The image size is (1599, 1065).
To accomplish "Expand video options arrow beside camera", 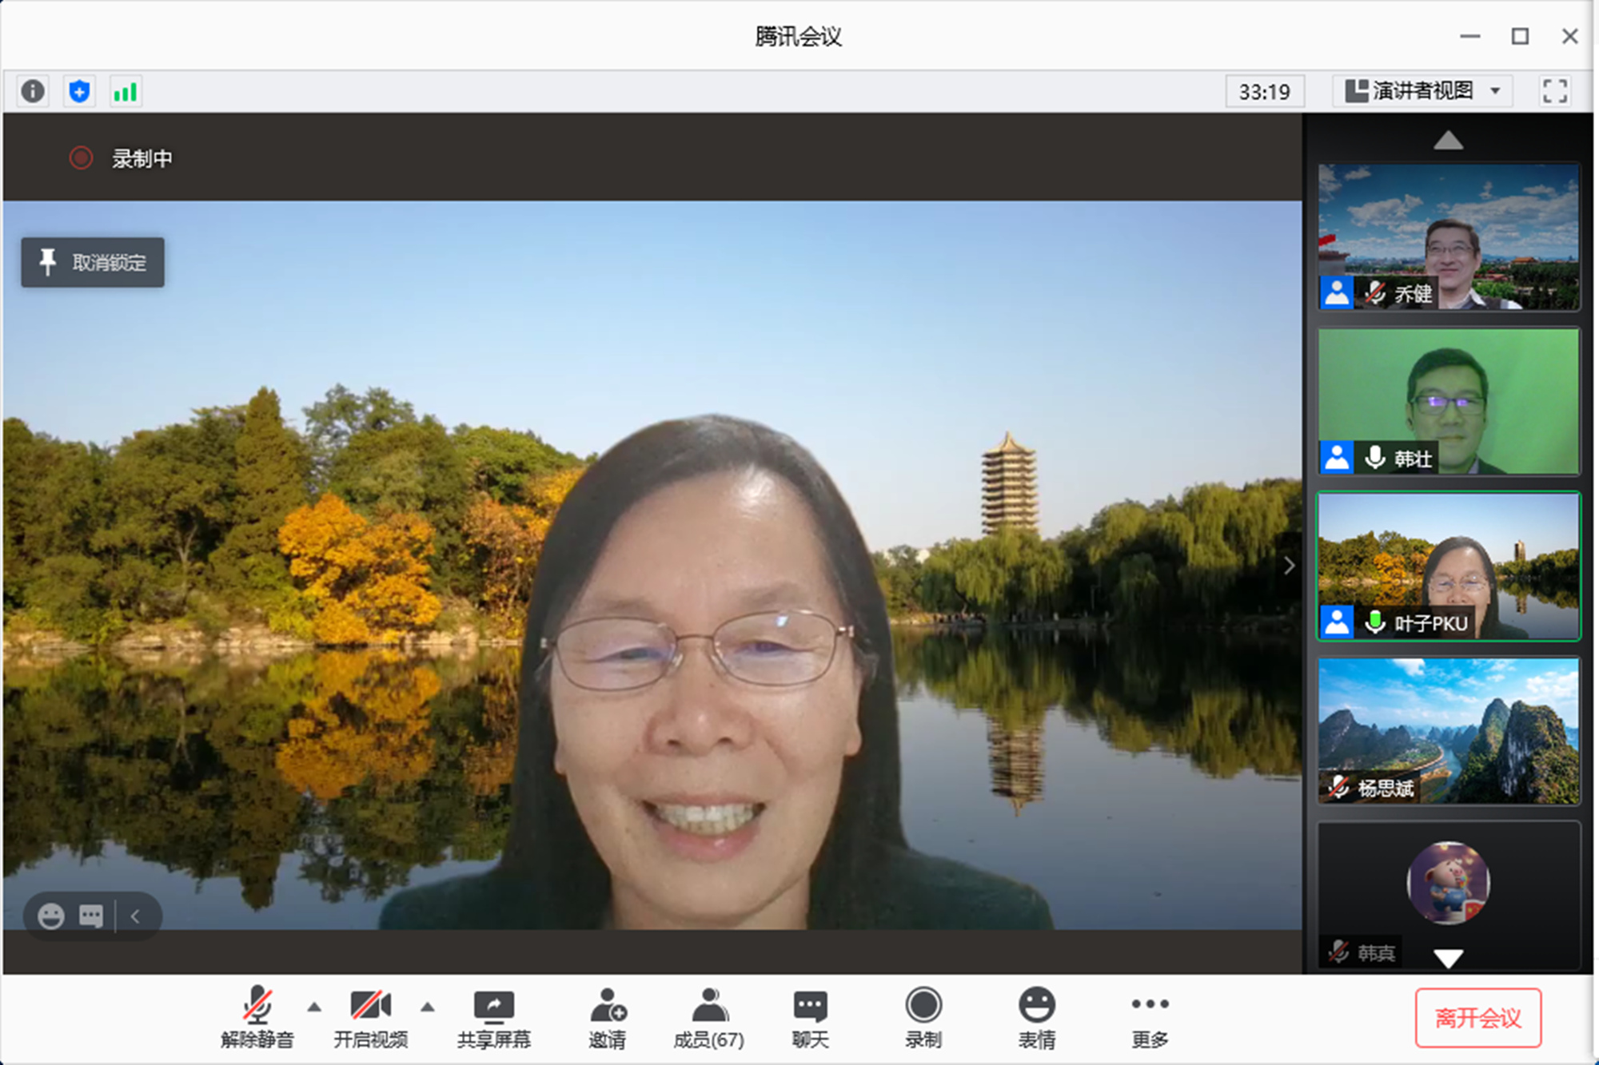I will (428, 1007).
